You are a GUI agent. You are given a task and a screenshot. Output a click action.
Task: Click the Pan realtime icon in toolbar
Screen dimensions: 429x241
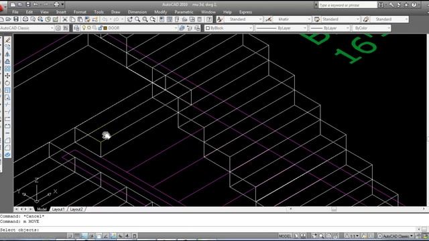point(129,19)
